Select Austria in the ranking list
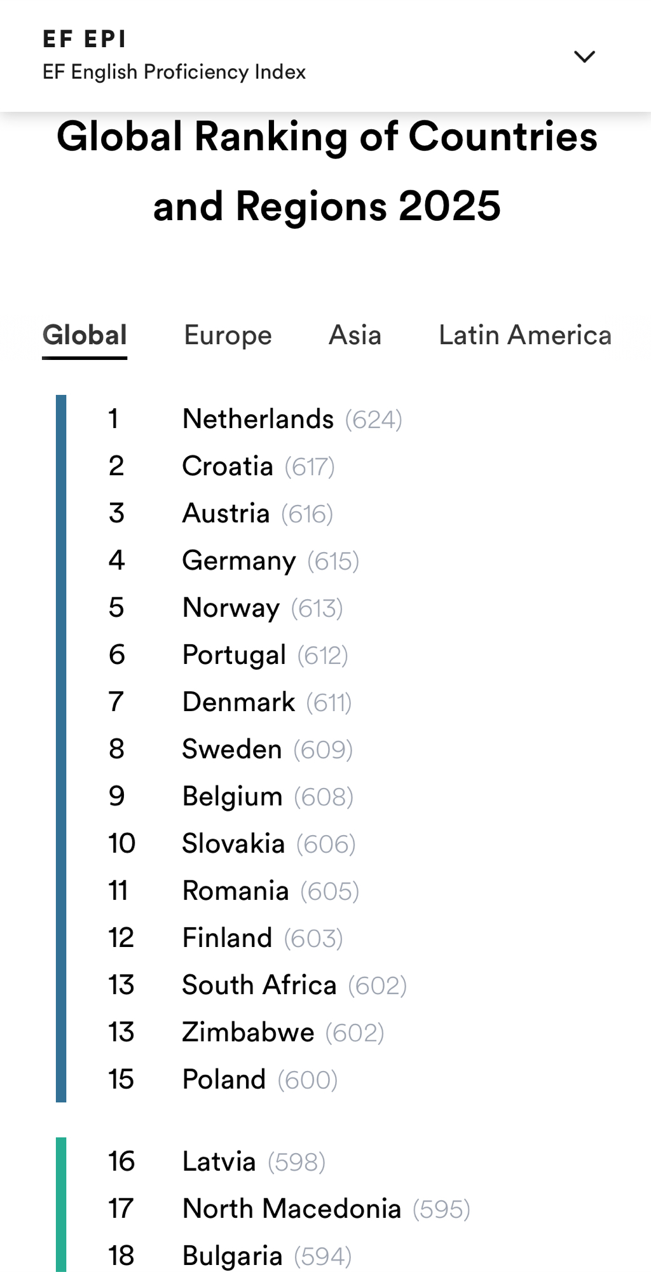Viewport: 651px width, 1272px height. pyautogui.click(x=226, y=513)
